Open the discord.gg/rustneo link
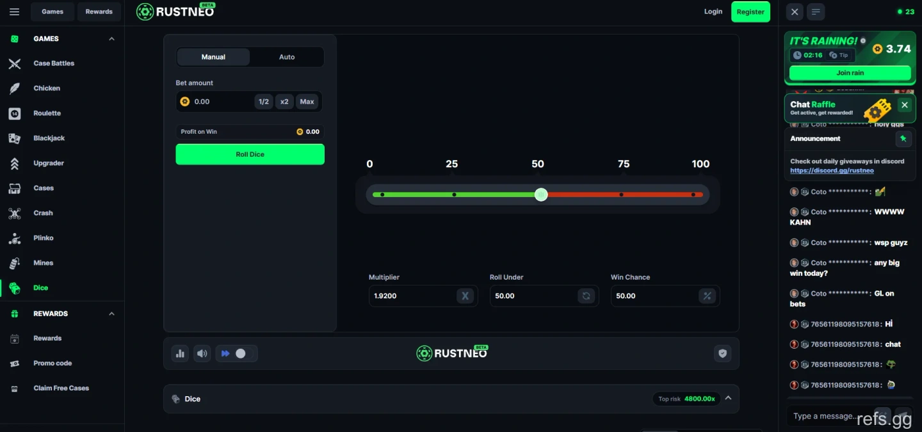 [832, 170]
